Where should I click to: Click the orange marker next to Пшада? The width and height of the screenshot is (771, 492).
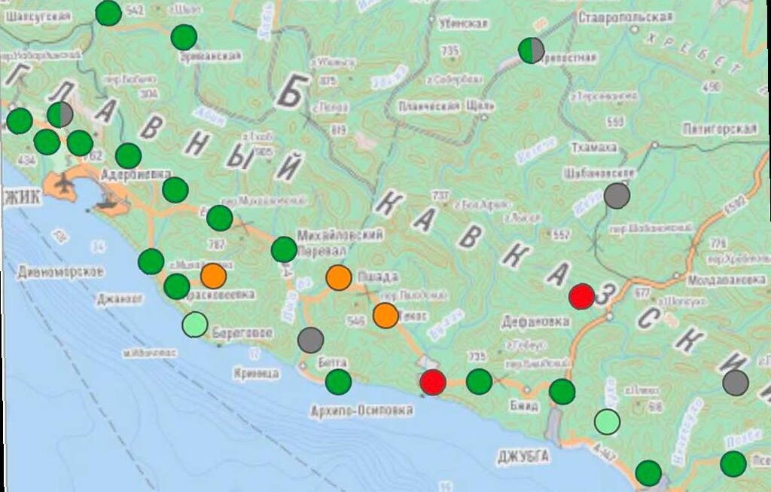pos(339,277)
